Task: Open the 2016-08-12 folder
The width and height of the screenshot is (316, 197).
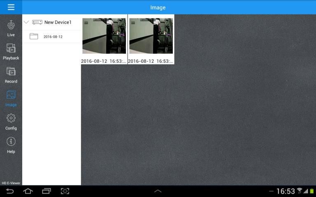Action: point(53,37)
